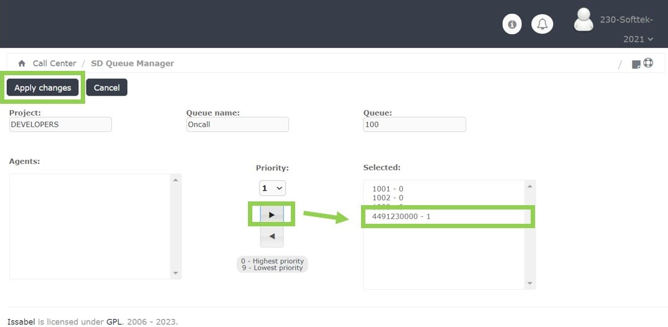668x327 pixels.
Task: Click the Project input field
Action: 60,124
